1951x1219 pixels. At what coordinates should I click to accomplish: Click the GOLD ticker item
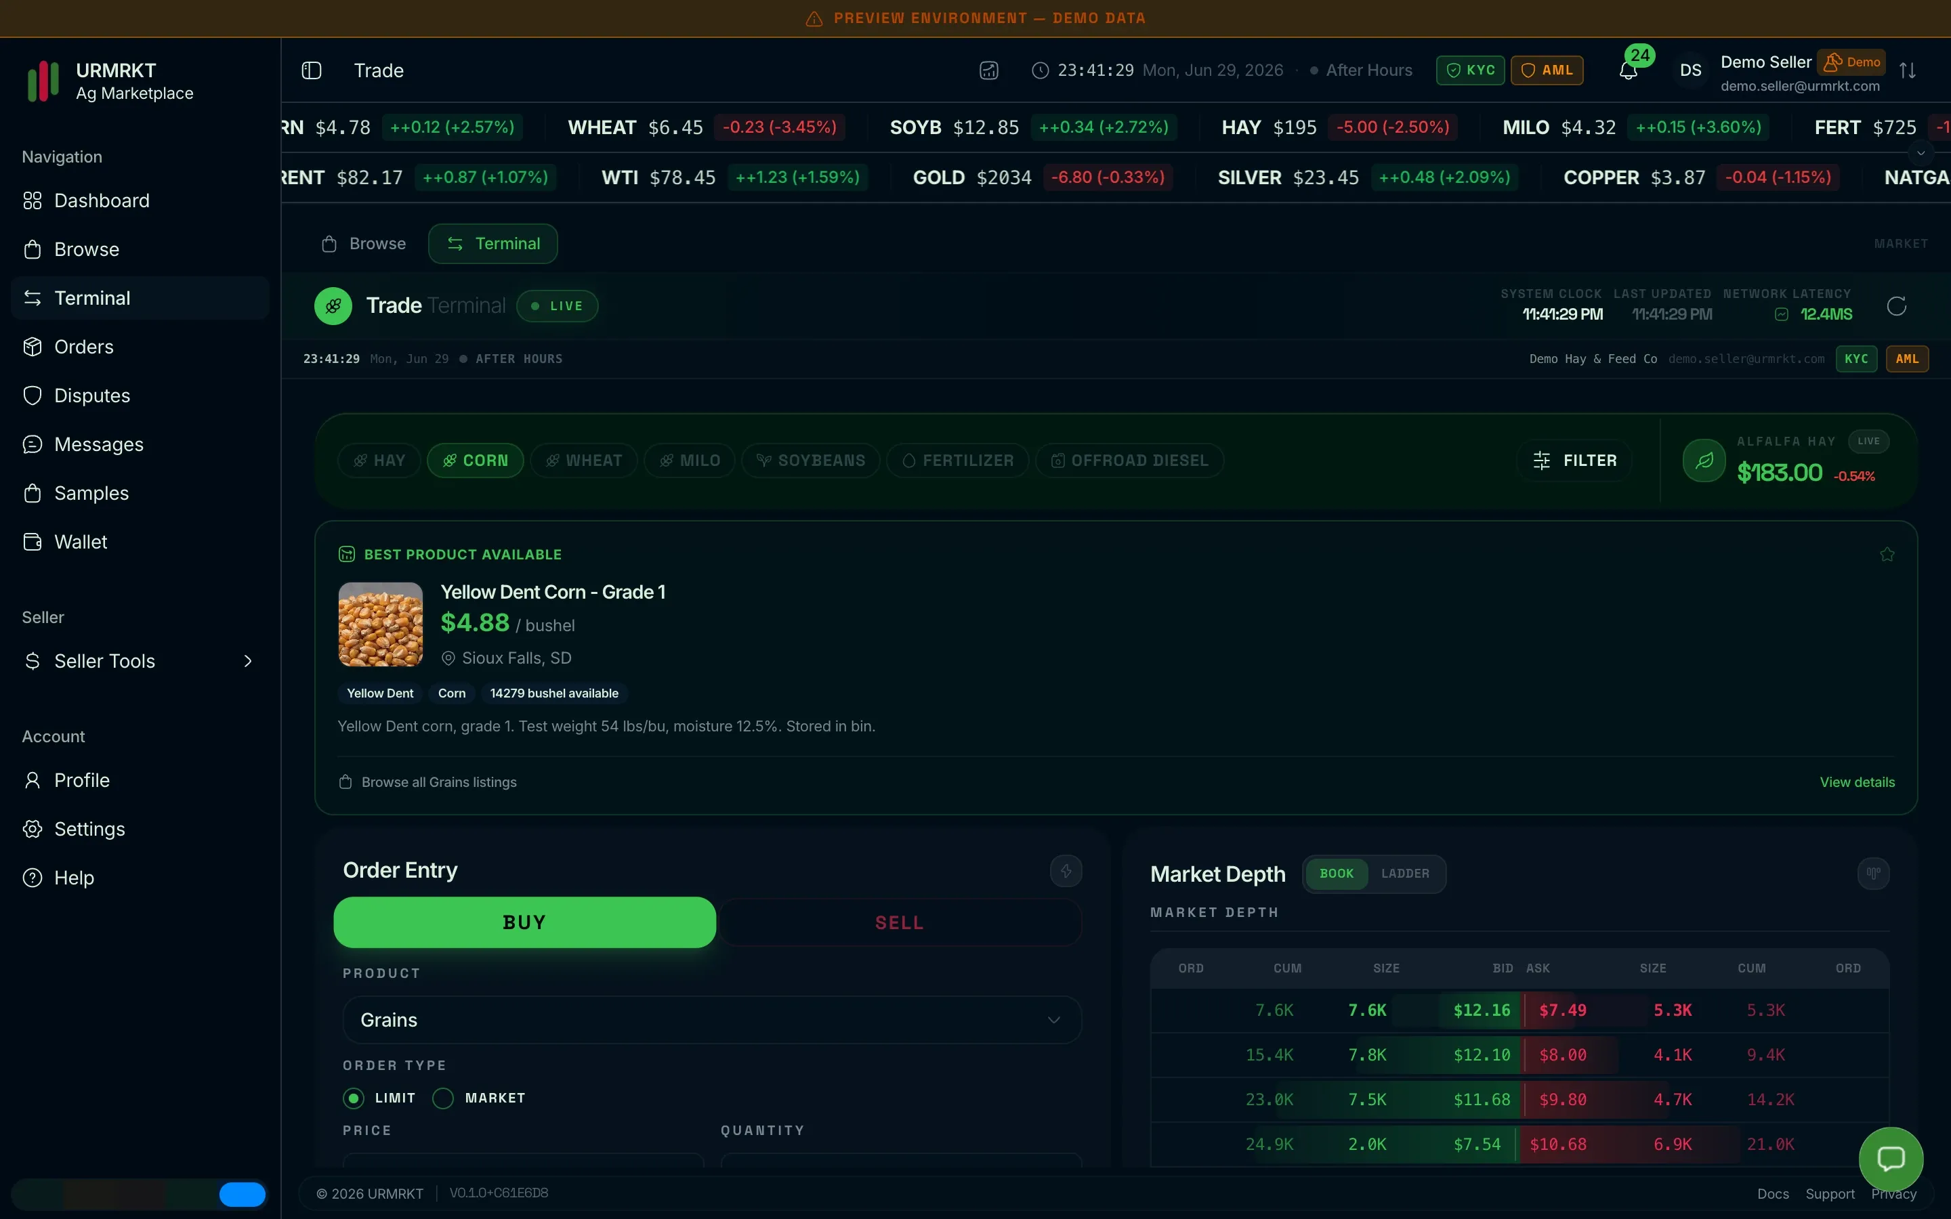pos(1043,177)
